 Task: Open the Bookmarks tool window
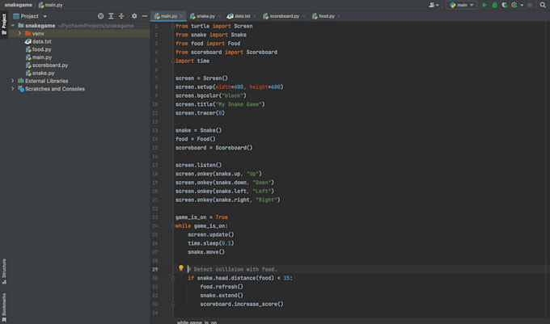pos(4,308)
